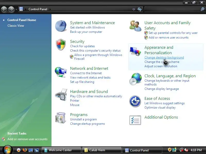Open Appearance and Personalization monitor icon
206x154 pixels.
(135, 51)
